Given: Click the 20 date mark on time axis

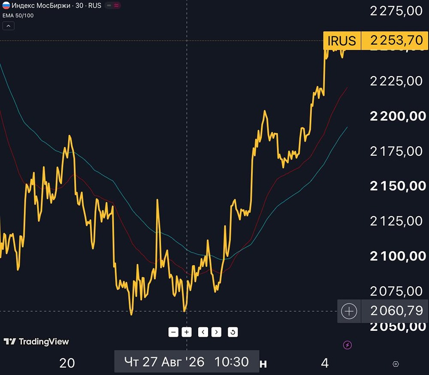Looking at the screenshot, I should click(67, 363).
